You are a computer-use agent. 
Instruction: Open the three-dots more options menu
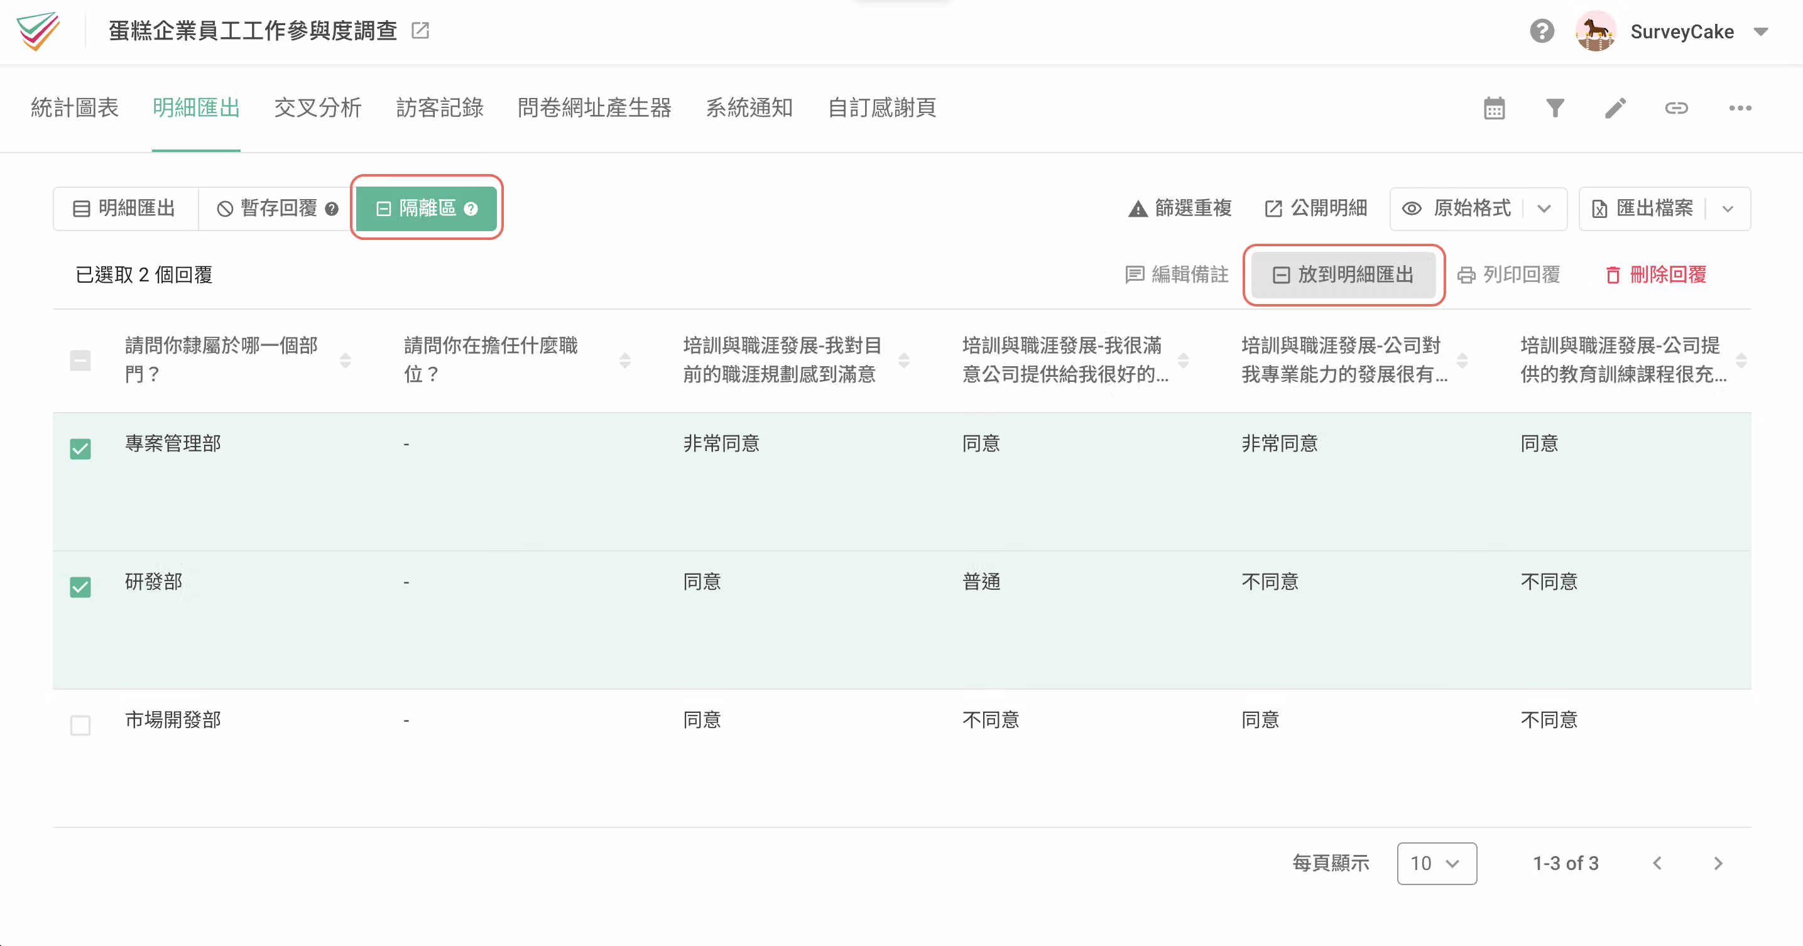point(1740,109)
